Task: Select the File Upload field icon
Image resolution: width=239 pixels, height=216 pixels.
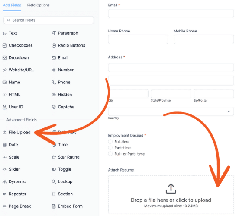Action: pyautogui.click(x=5, y=133)
